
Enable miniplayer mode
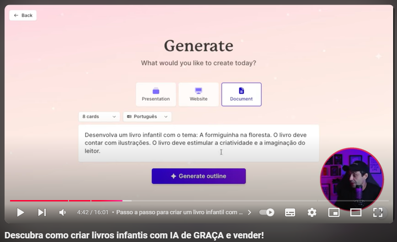[x=334, y=212]
